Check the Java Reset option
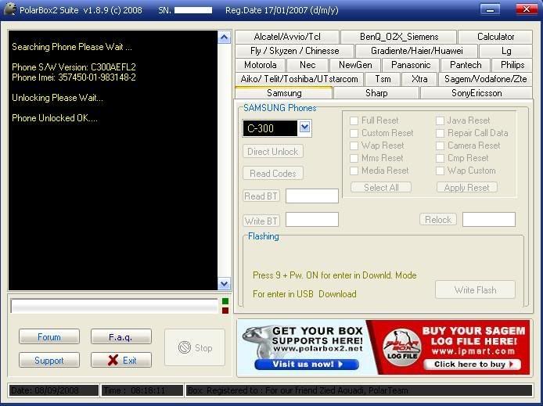543x406 pixels. [440, 120]
